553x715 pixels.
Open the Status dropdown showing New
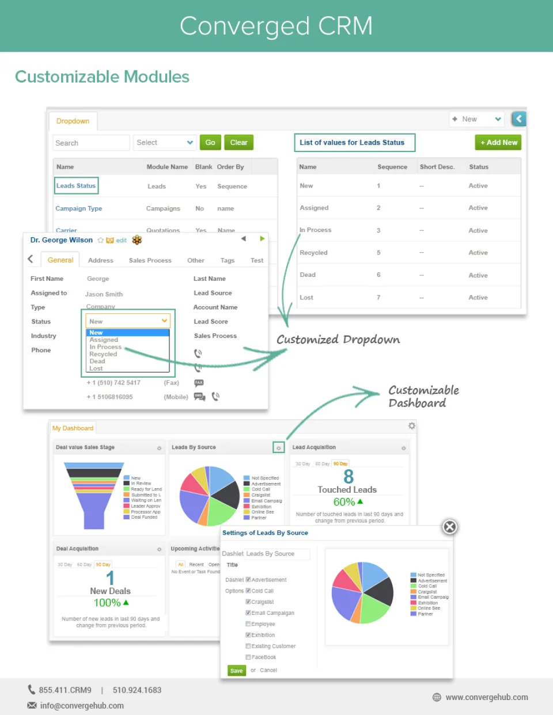pos(128,321)
